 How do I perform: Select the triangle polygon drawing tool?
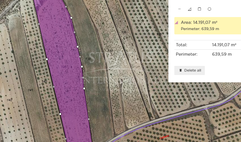(x=189, y=9)
